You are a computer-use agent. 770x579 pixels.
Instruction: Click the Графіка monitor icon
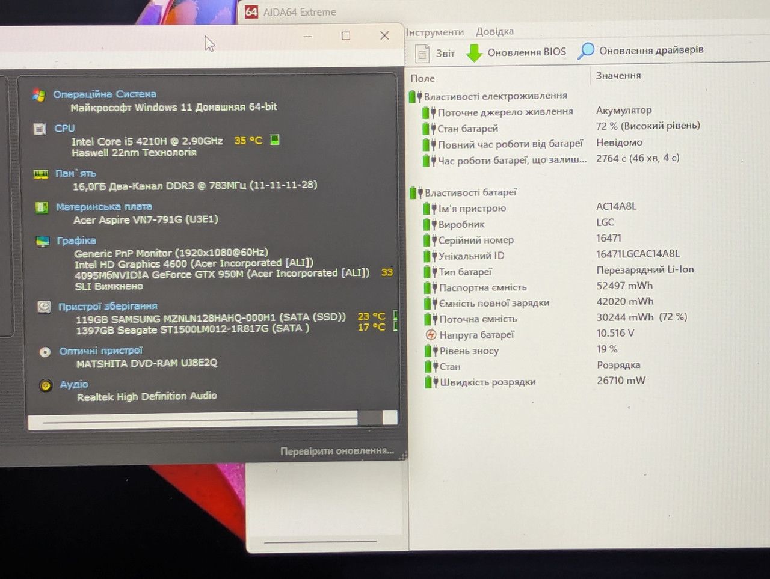pyautogui.click(x=43, y=241)
